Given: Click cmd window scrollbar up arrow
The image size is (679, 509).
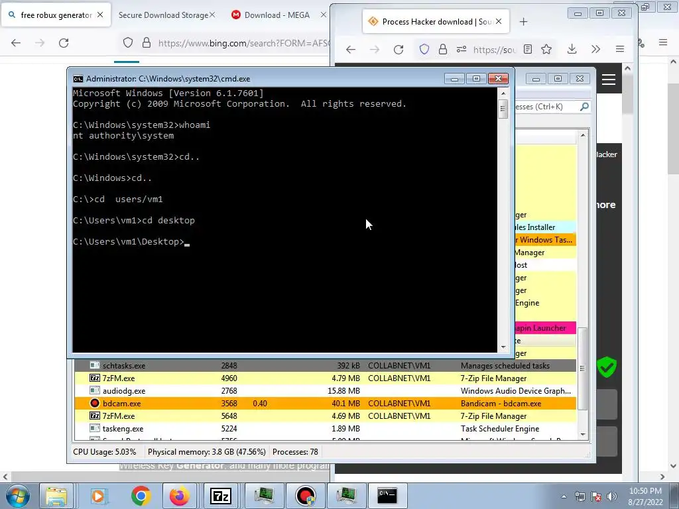Looking at the screenshot, I should 503,93.
